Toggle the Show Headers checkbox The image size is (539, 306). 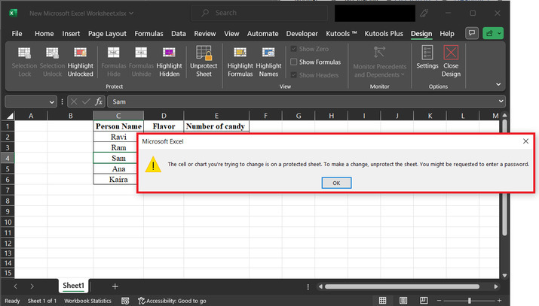coord(293,74)
